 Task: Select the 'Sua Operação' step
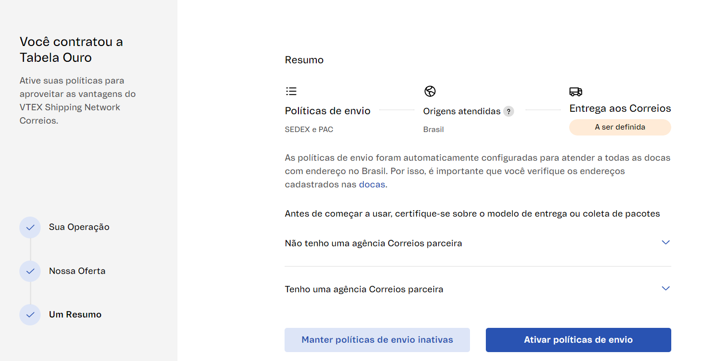pos(78,227)
